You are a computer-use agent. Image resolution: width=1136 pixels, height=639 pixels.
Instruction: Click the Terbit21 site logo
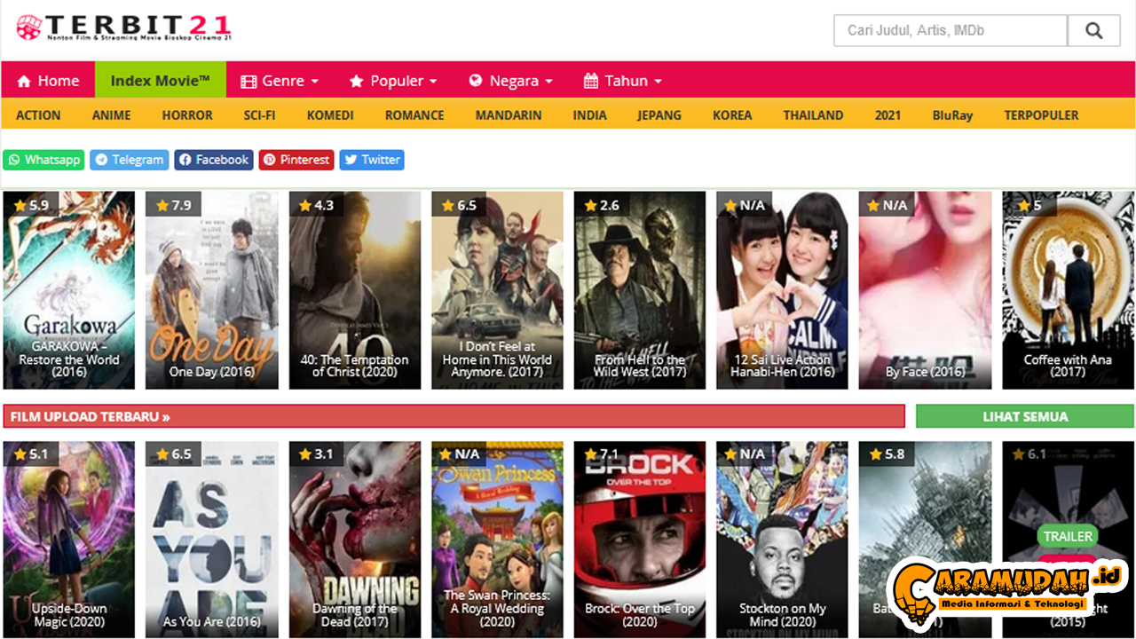124,28
